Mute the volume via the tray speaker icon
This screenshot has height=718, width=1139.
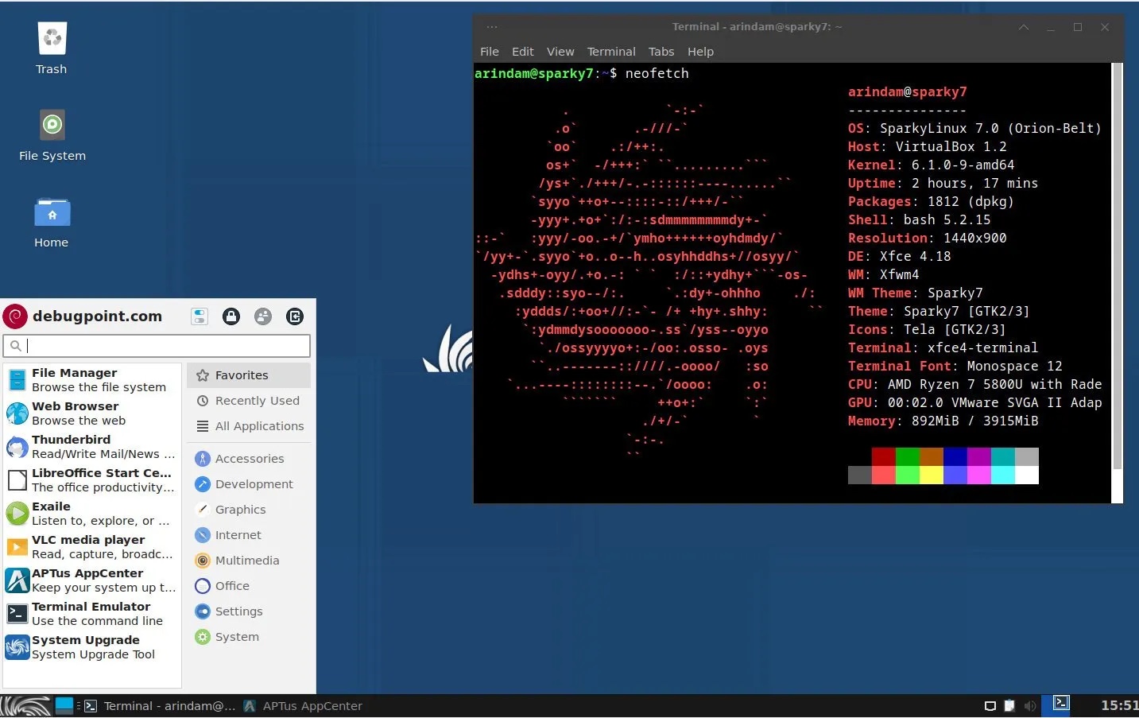[x=1031, y=705]
